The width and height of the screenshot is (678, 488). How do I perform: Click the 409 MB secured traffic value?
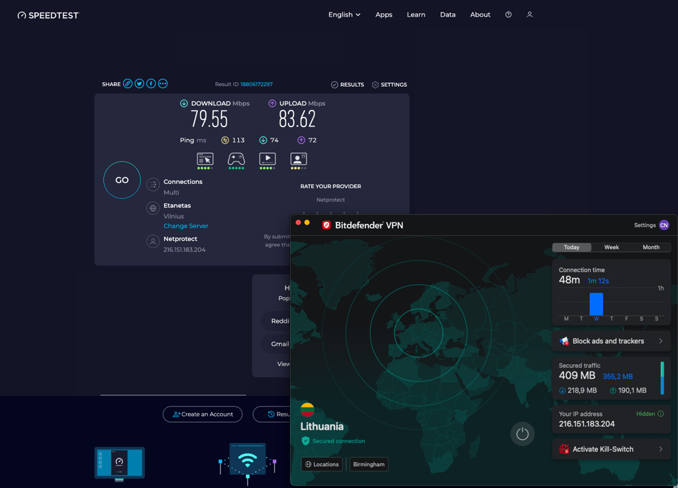click(577, 375)
